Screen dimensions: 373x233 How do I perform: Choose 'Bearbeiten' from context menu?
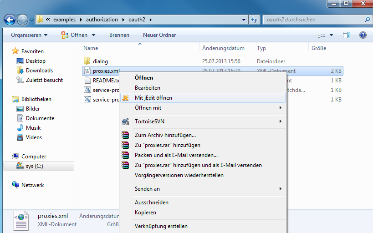(148, 88)
